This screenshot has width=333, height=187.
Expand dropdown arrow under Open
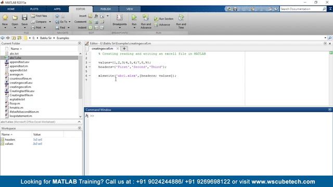[x=15, y=28]
